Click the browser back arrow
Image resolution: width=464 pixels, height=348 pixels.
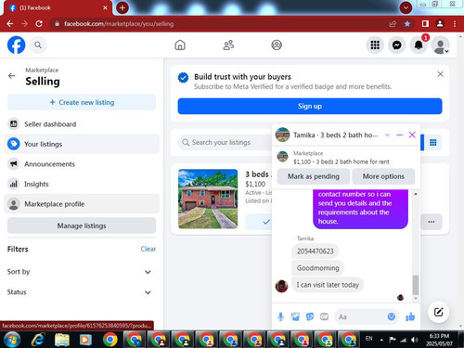10,24
